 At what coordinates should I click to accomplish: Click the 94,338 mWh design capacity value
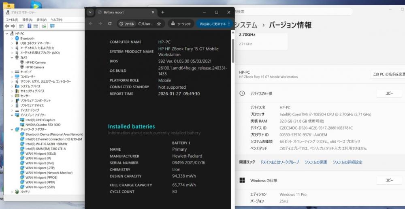[184, 176]
